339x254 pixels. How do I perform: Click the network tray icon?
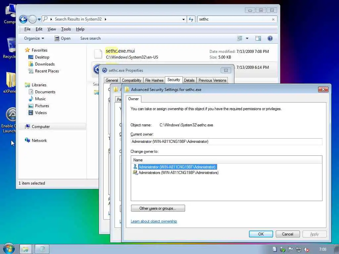[298, 249]
